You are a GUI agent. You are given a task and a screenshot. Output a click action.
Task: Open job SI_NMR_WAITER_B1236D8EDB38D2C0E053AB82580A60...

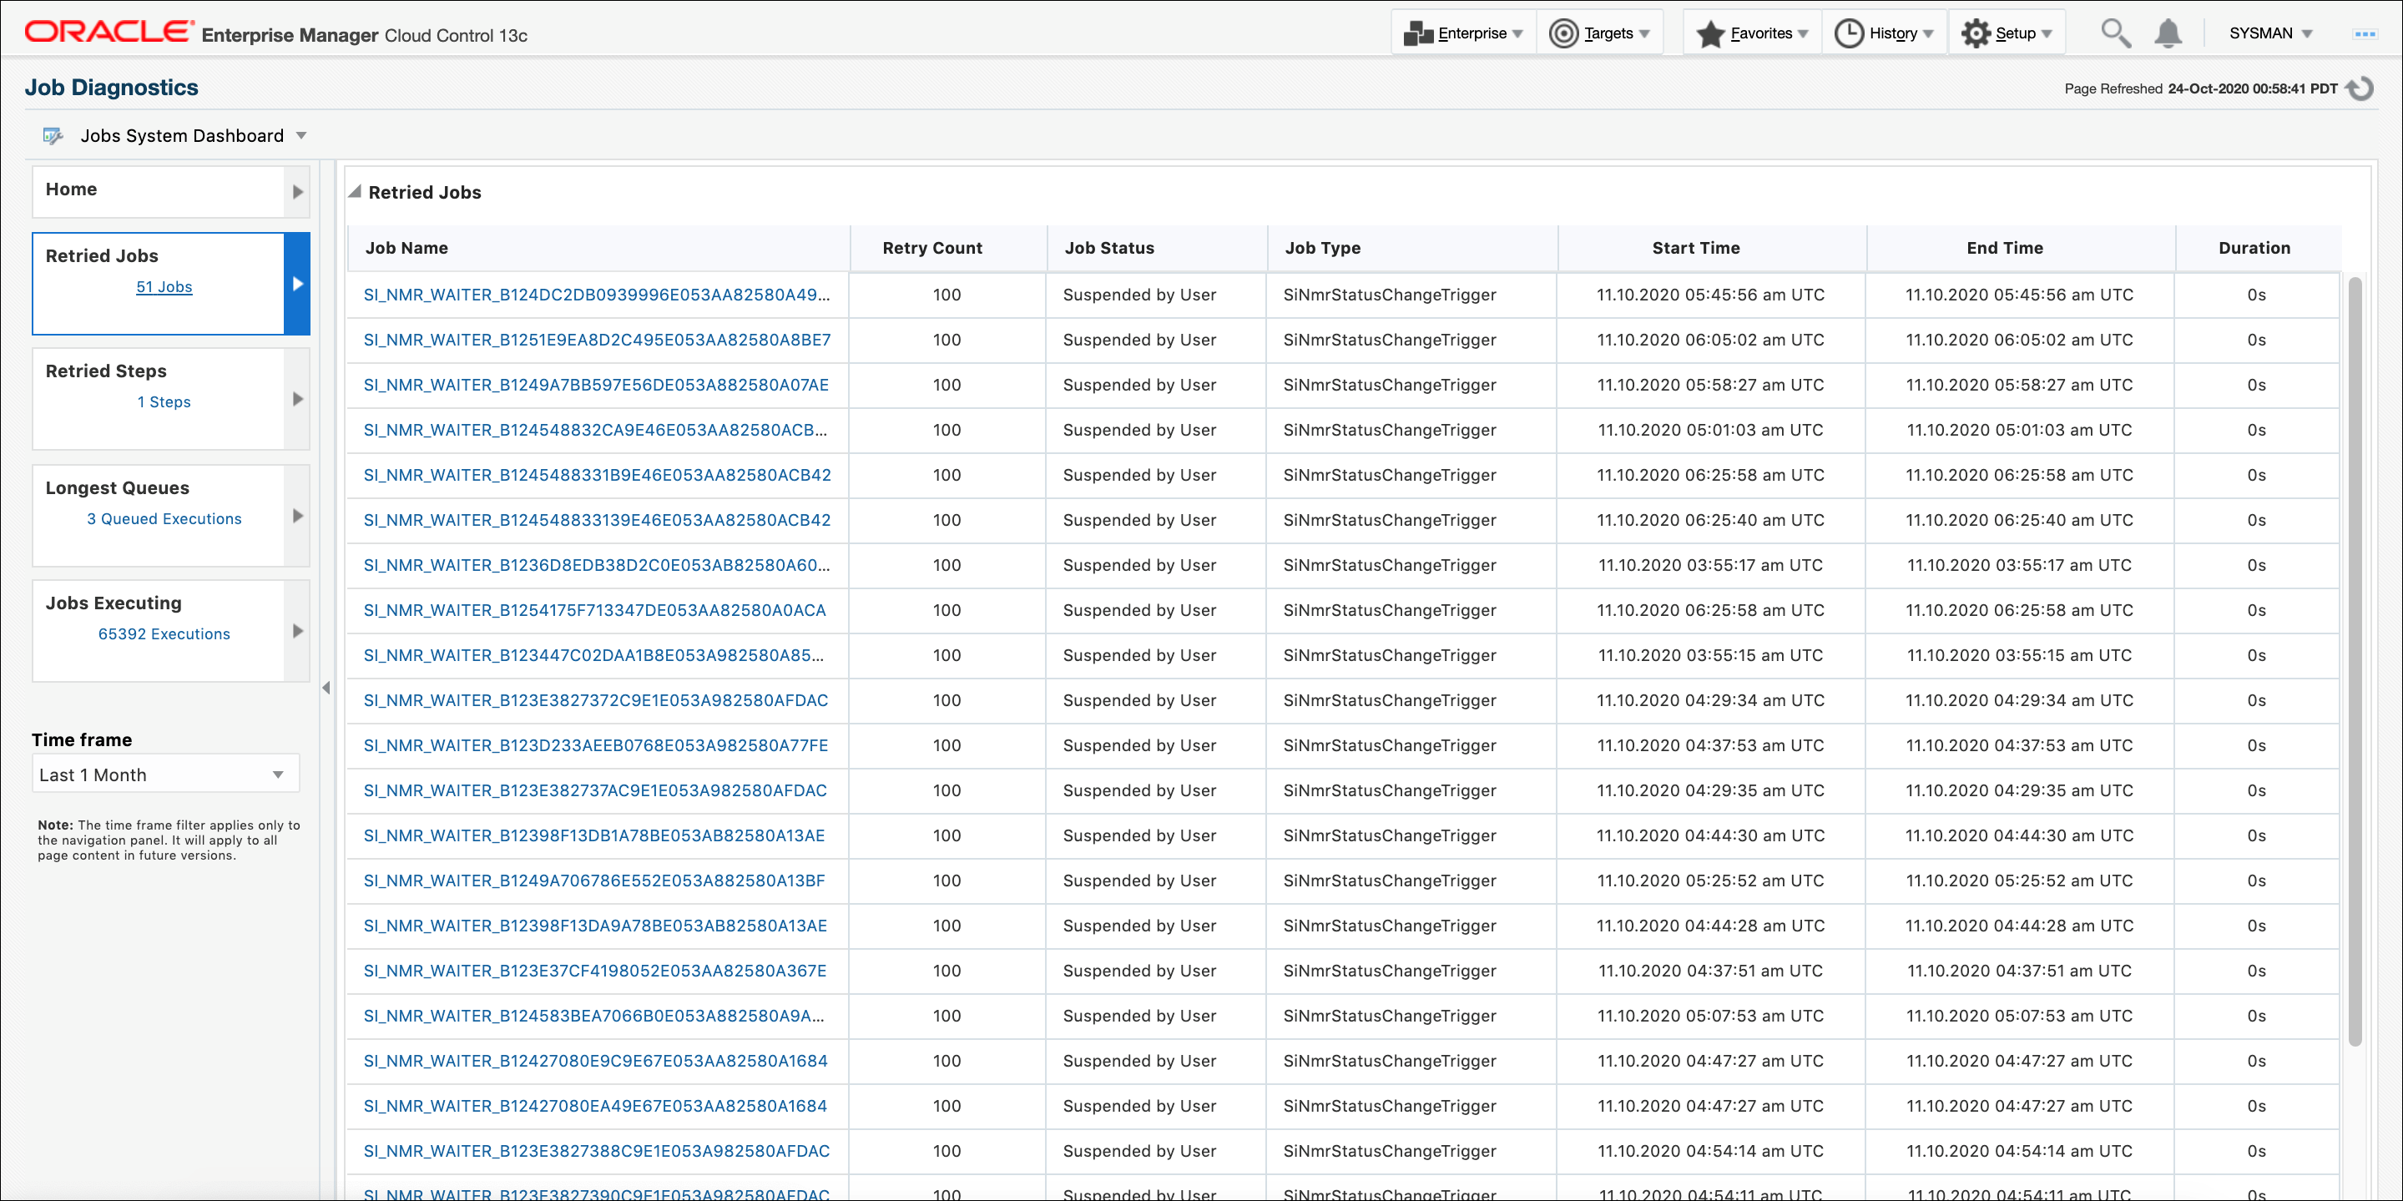click(x=596, y=565)
